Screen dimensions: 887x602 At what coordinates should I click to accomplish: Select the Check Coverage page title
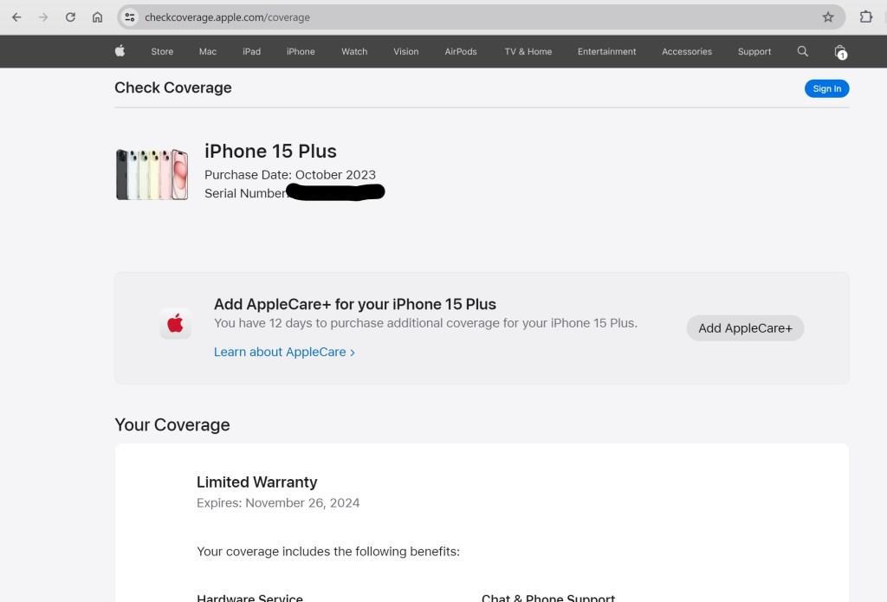173,87
